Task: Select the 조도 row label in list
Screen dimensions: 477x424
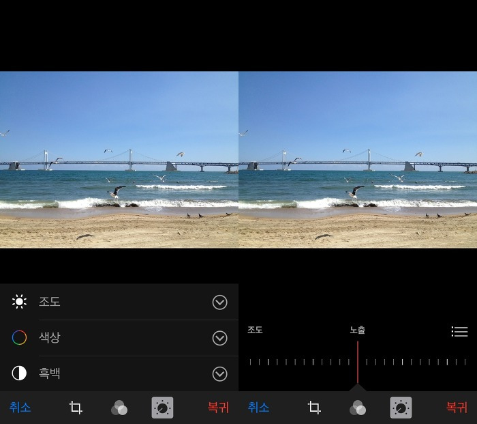Action: [50, 302]
